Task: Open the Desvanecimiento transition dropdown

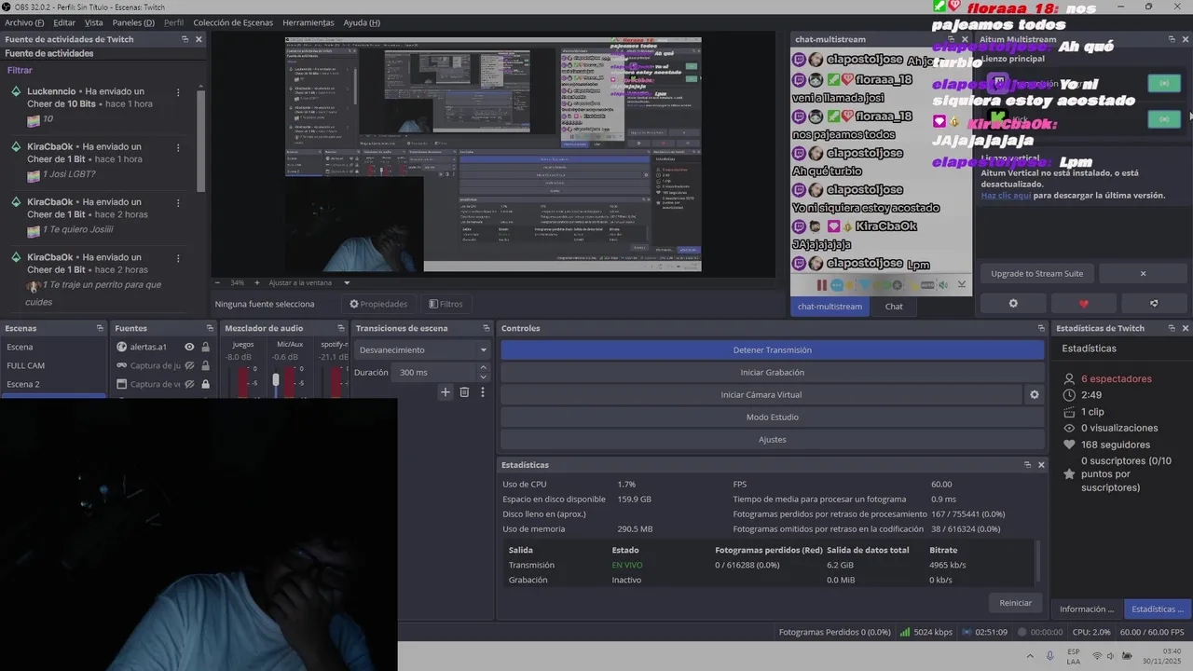Action: [x=422, y=350]
